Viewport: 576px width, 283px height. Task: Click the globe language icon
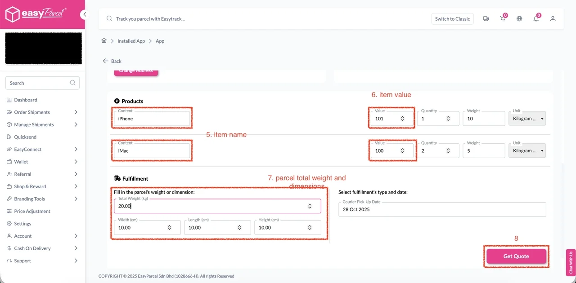point(519,19)
